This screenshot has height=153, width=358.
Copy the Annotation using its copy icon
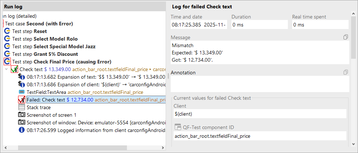pos(346,73)
